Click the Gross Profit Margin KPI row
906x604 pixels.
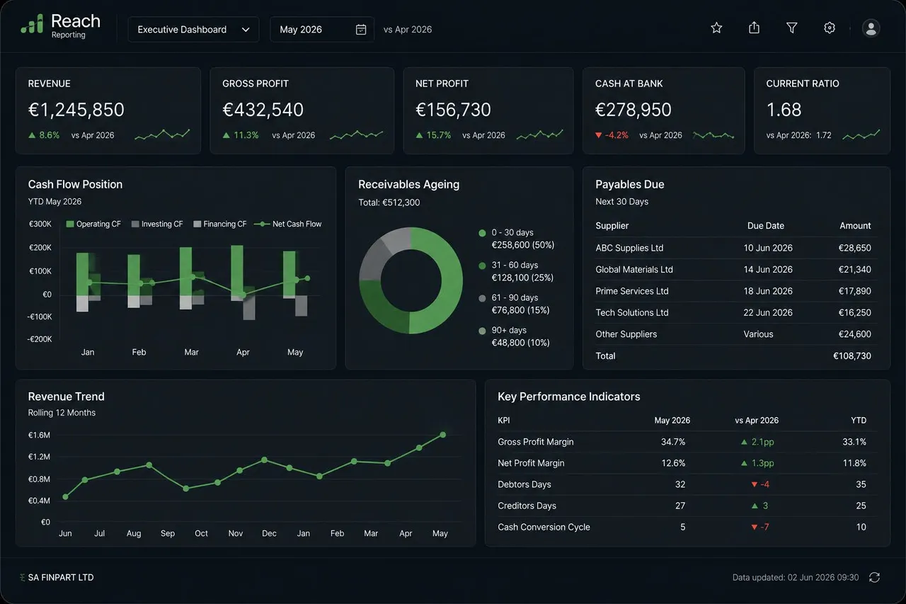(x=687, y=442)
